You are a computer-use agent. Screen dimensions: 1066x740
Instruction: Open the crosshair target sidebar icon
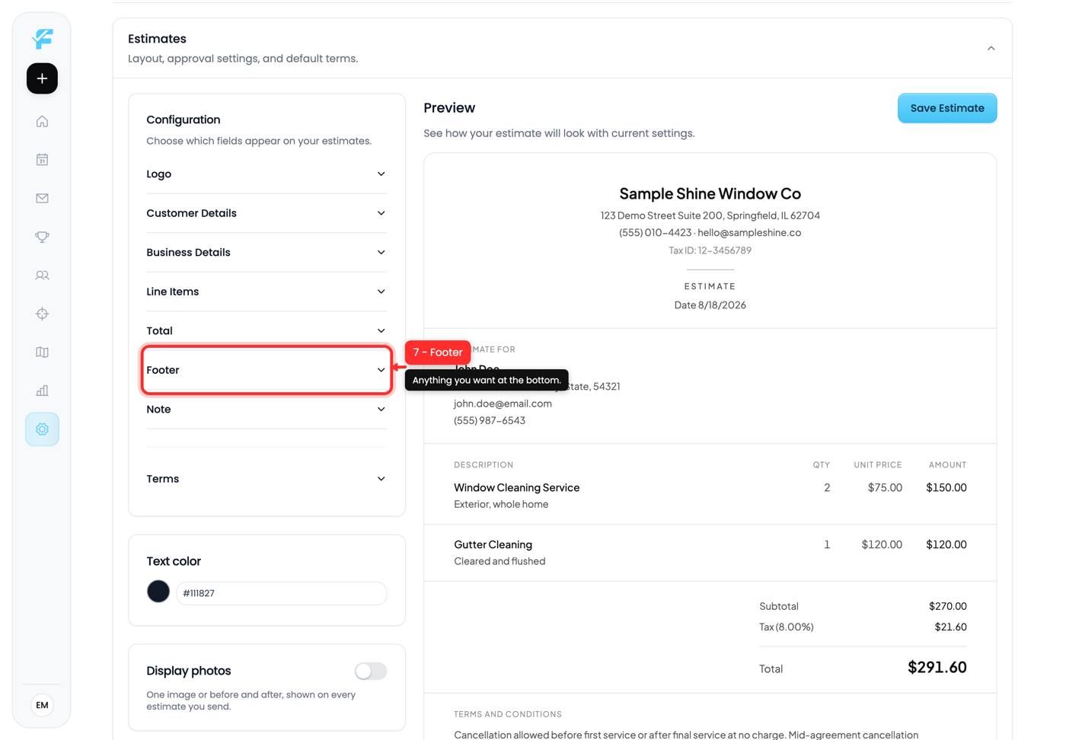click(42, 314)
